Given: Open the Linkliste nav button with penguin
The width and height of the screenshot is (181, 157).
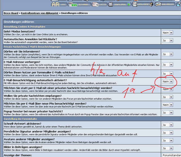Looking at the screenshot, I should [x=143, y=4].
